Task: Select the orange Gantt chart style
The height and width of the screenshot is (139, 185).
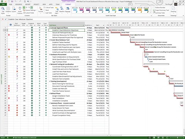Action: [x=140, y=10]
